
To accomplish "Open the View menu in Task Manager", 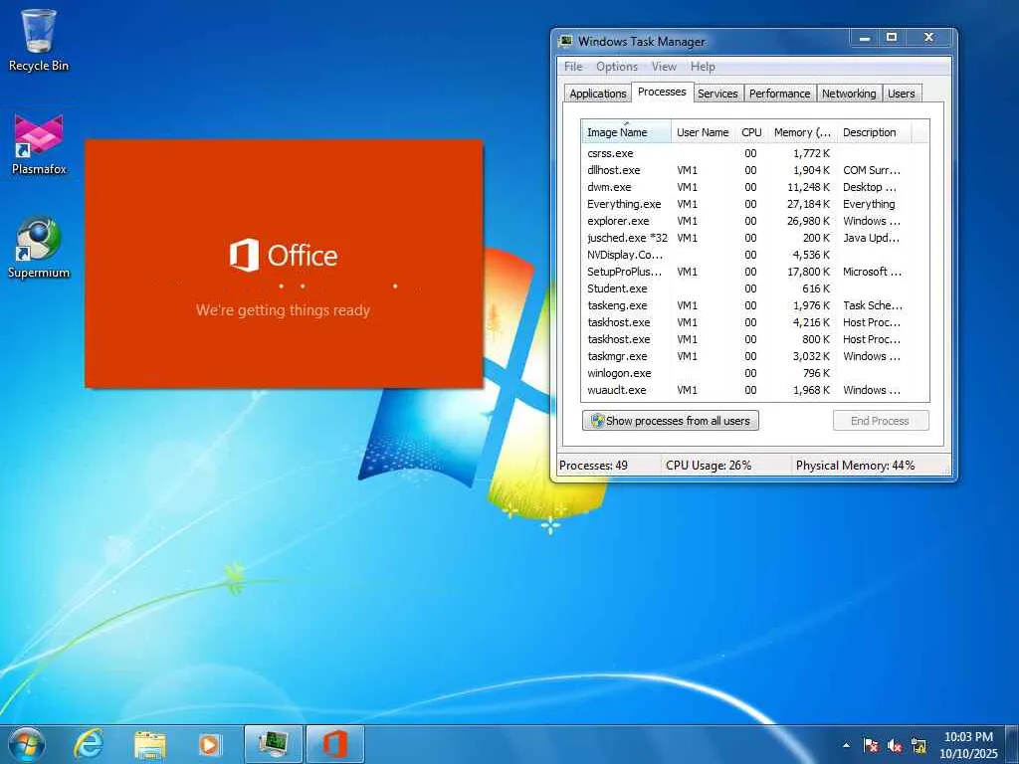I will [x=664, y=67].
